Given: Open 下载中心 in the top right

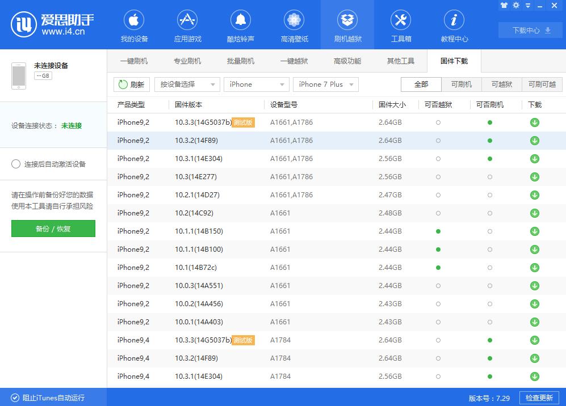Looking at the screenshot, I should point(530,30).
